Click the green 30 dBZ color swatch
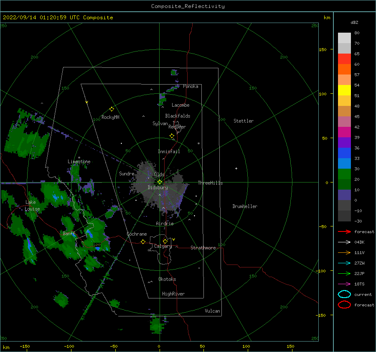The image size is (376, 352). [x=344, y=174]
